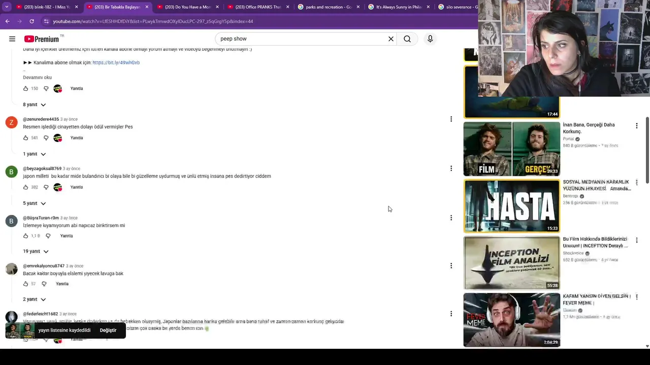Image resolution: width=650 pixels, height=365 pixels.
Task: Go to YouTube Premium home logo
Action: (x=42, y=39)
